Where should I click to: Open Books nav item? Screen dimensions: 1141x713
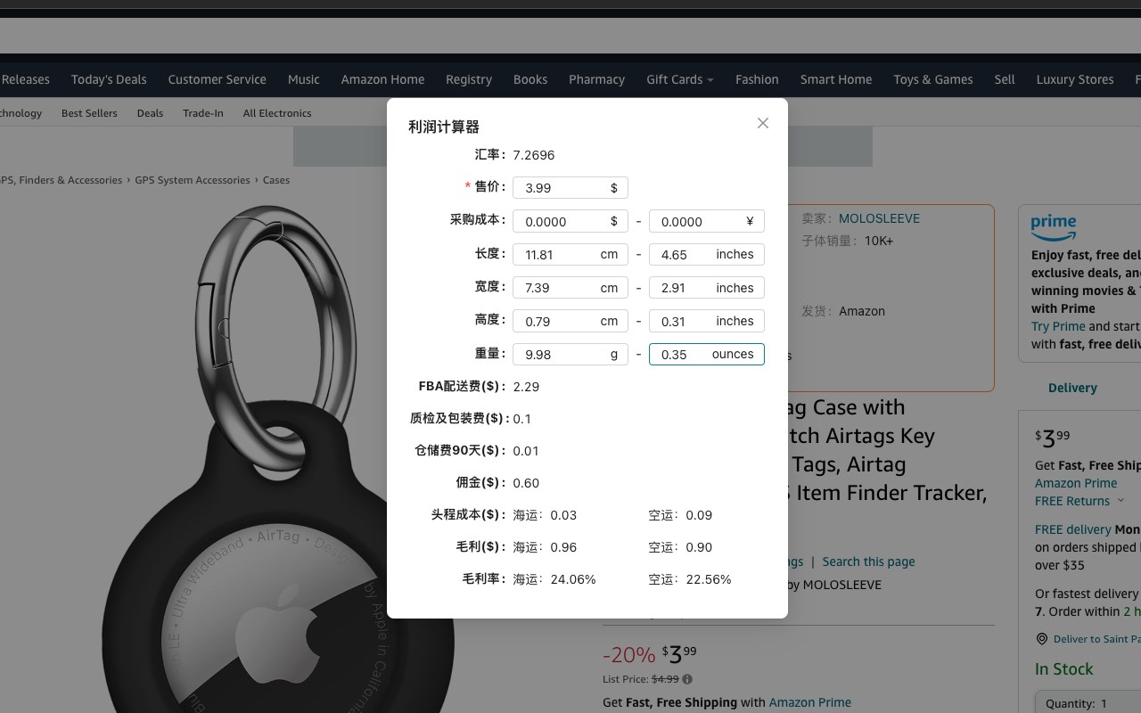(530, 79)
